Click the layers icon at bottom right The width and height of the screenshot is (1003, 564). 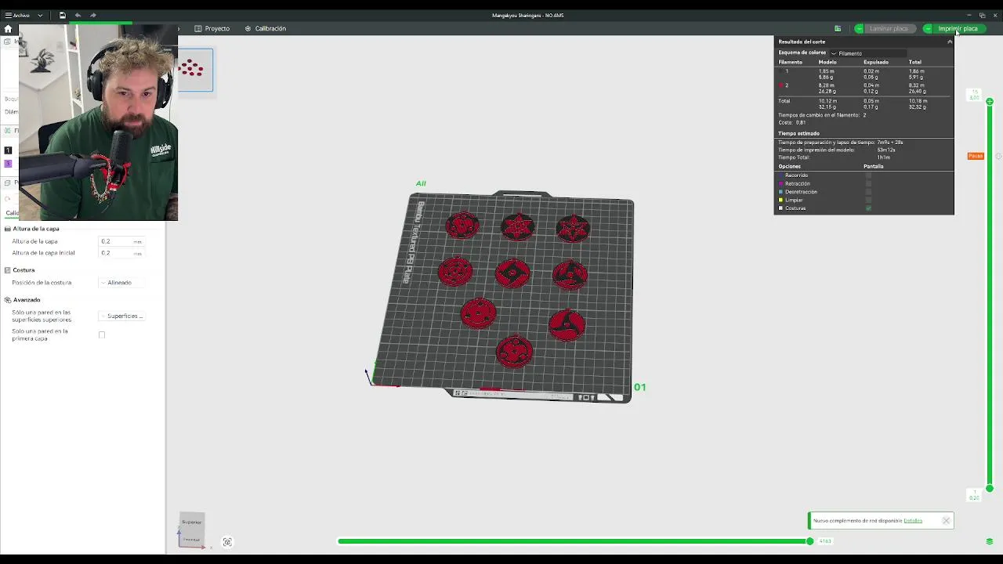coord(989,541)
